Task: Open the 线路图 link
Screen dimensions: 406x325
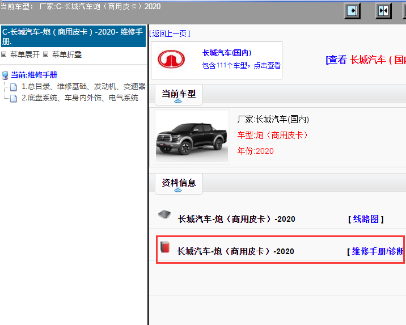Action: point(366,219)
